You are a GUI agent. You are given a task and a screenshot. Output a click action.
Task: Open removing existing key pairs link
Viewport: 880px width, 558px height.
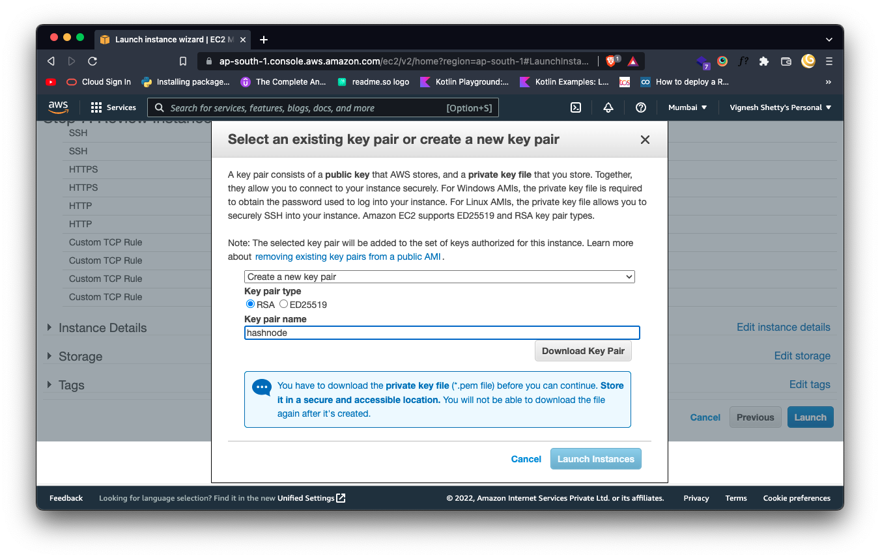click(x=348, y=257)
